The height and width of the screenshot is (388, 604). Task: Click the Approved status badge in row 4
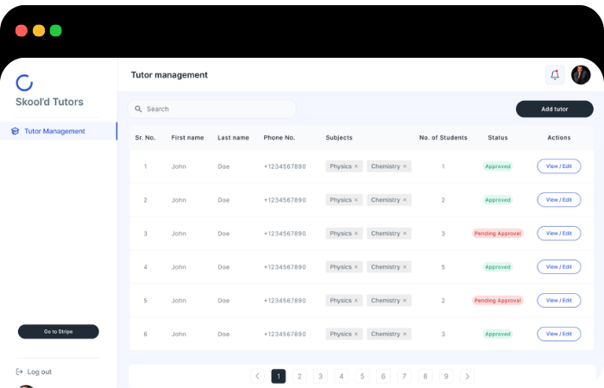pos(497,267)
